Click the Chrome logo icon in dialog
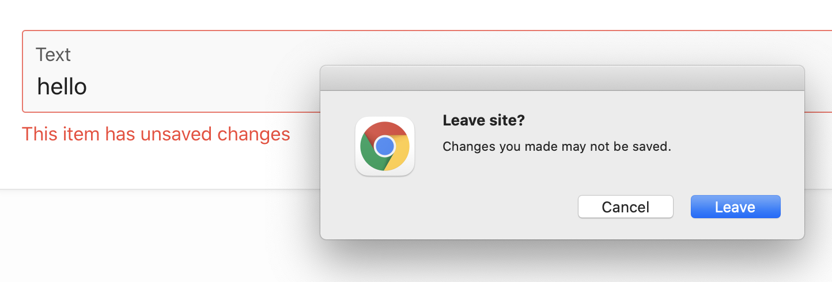The height and width of the screenshot is (282, 832). tap(385, 146)
